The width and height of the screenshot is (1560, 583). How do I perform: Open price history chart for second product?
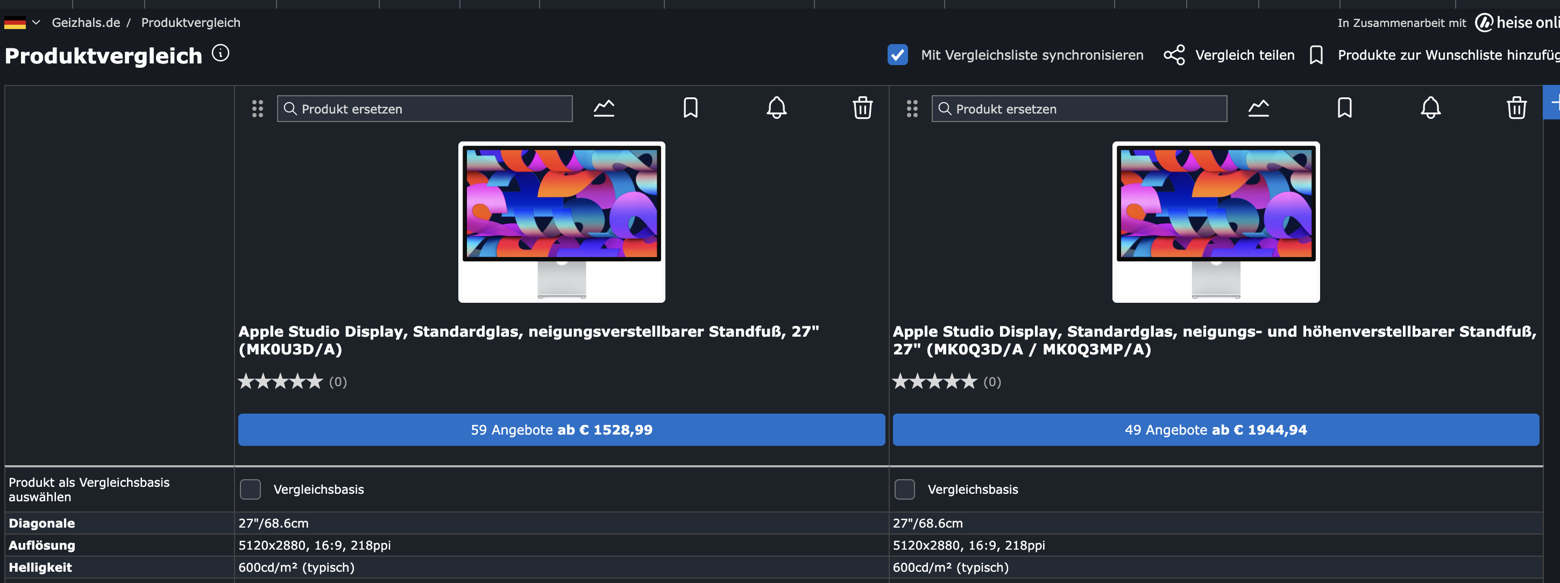[x=1258, y=108]
